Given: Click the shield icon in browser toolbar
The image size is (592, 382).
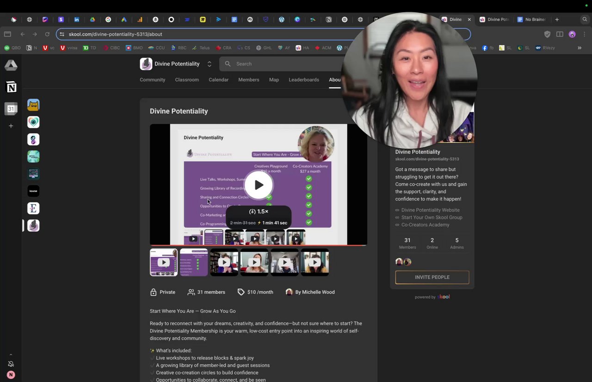Looking at the screenshot, I should tap(547, 34).
